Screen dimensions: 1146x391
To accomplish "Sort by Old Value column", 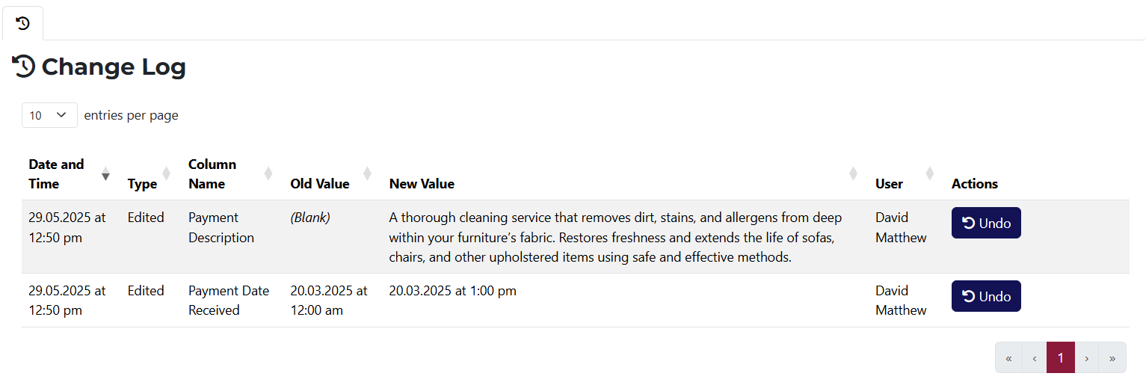I will click(319, 184).
